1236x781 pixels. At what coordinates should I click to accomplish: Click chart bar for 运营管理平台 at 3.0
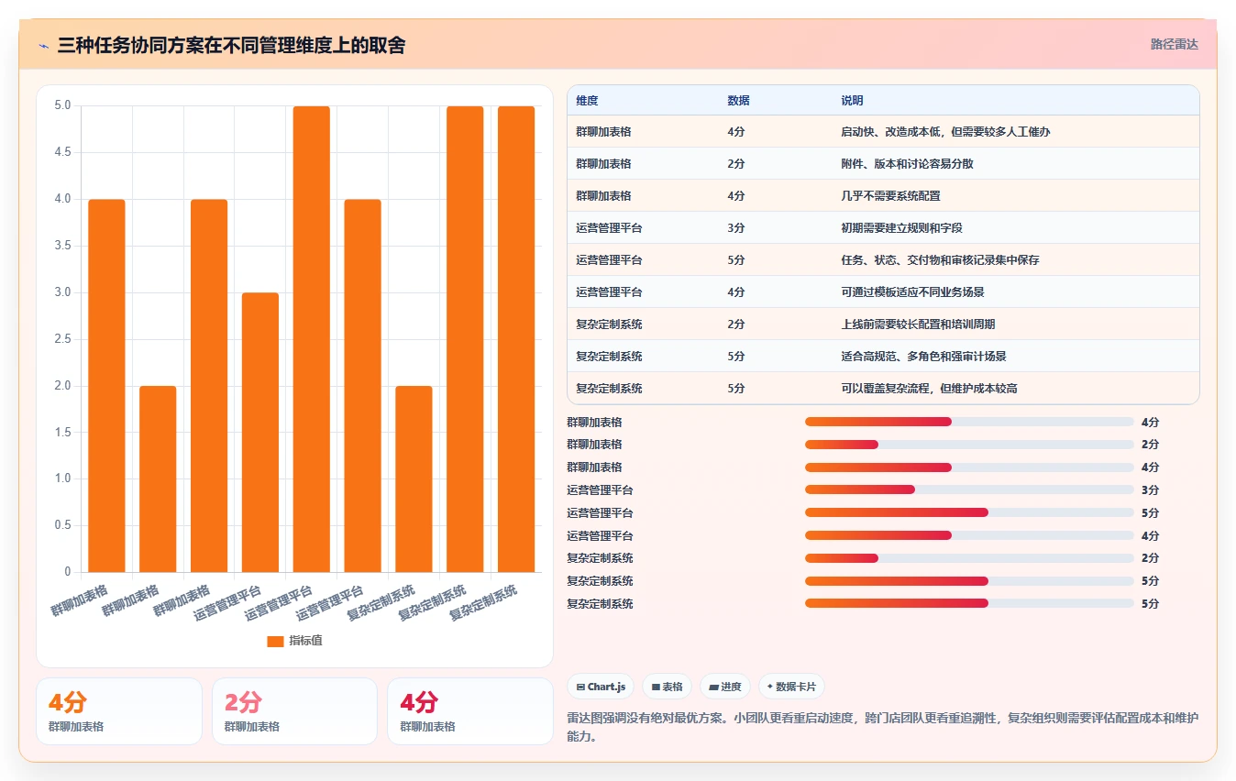pos(260,433)
